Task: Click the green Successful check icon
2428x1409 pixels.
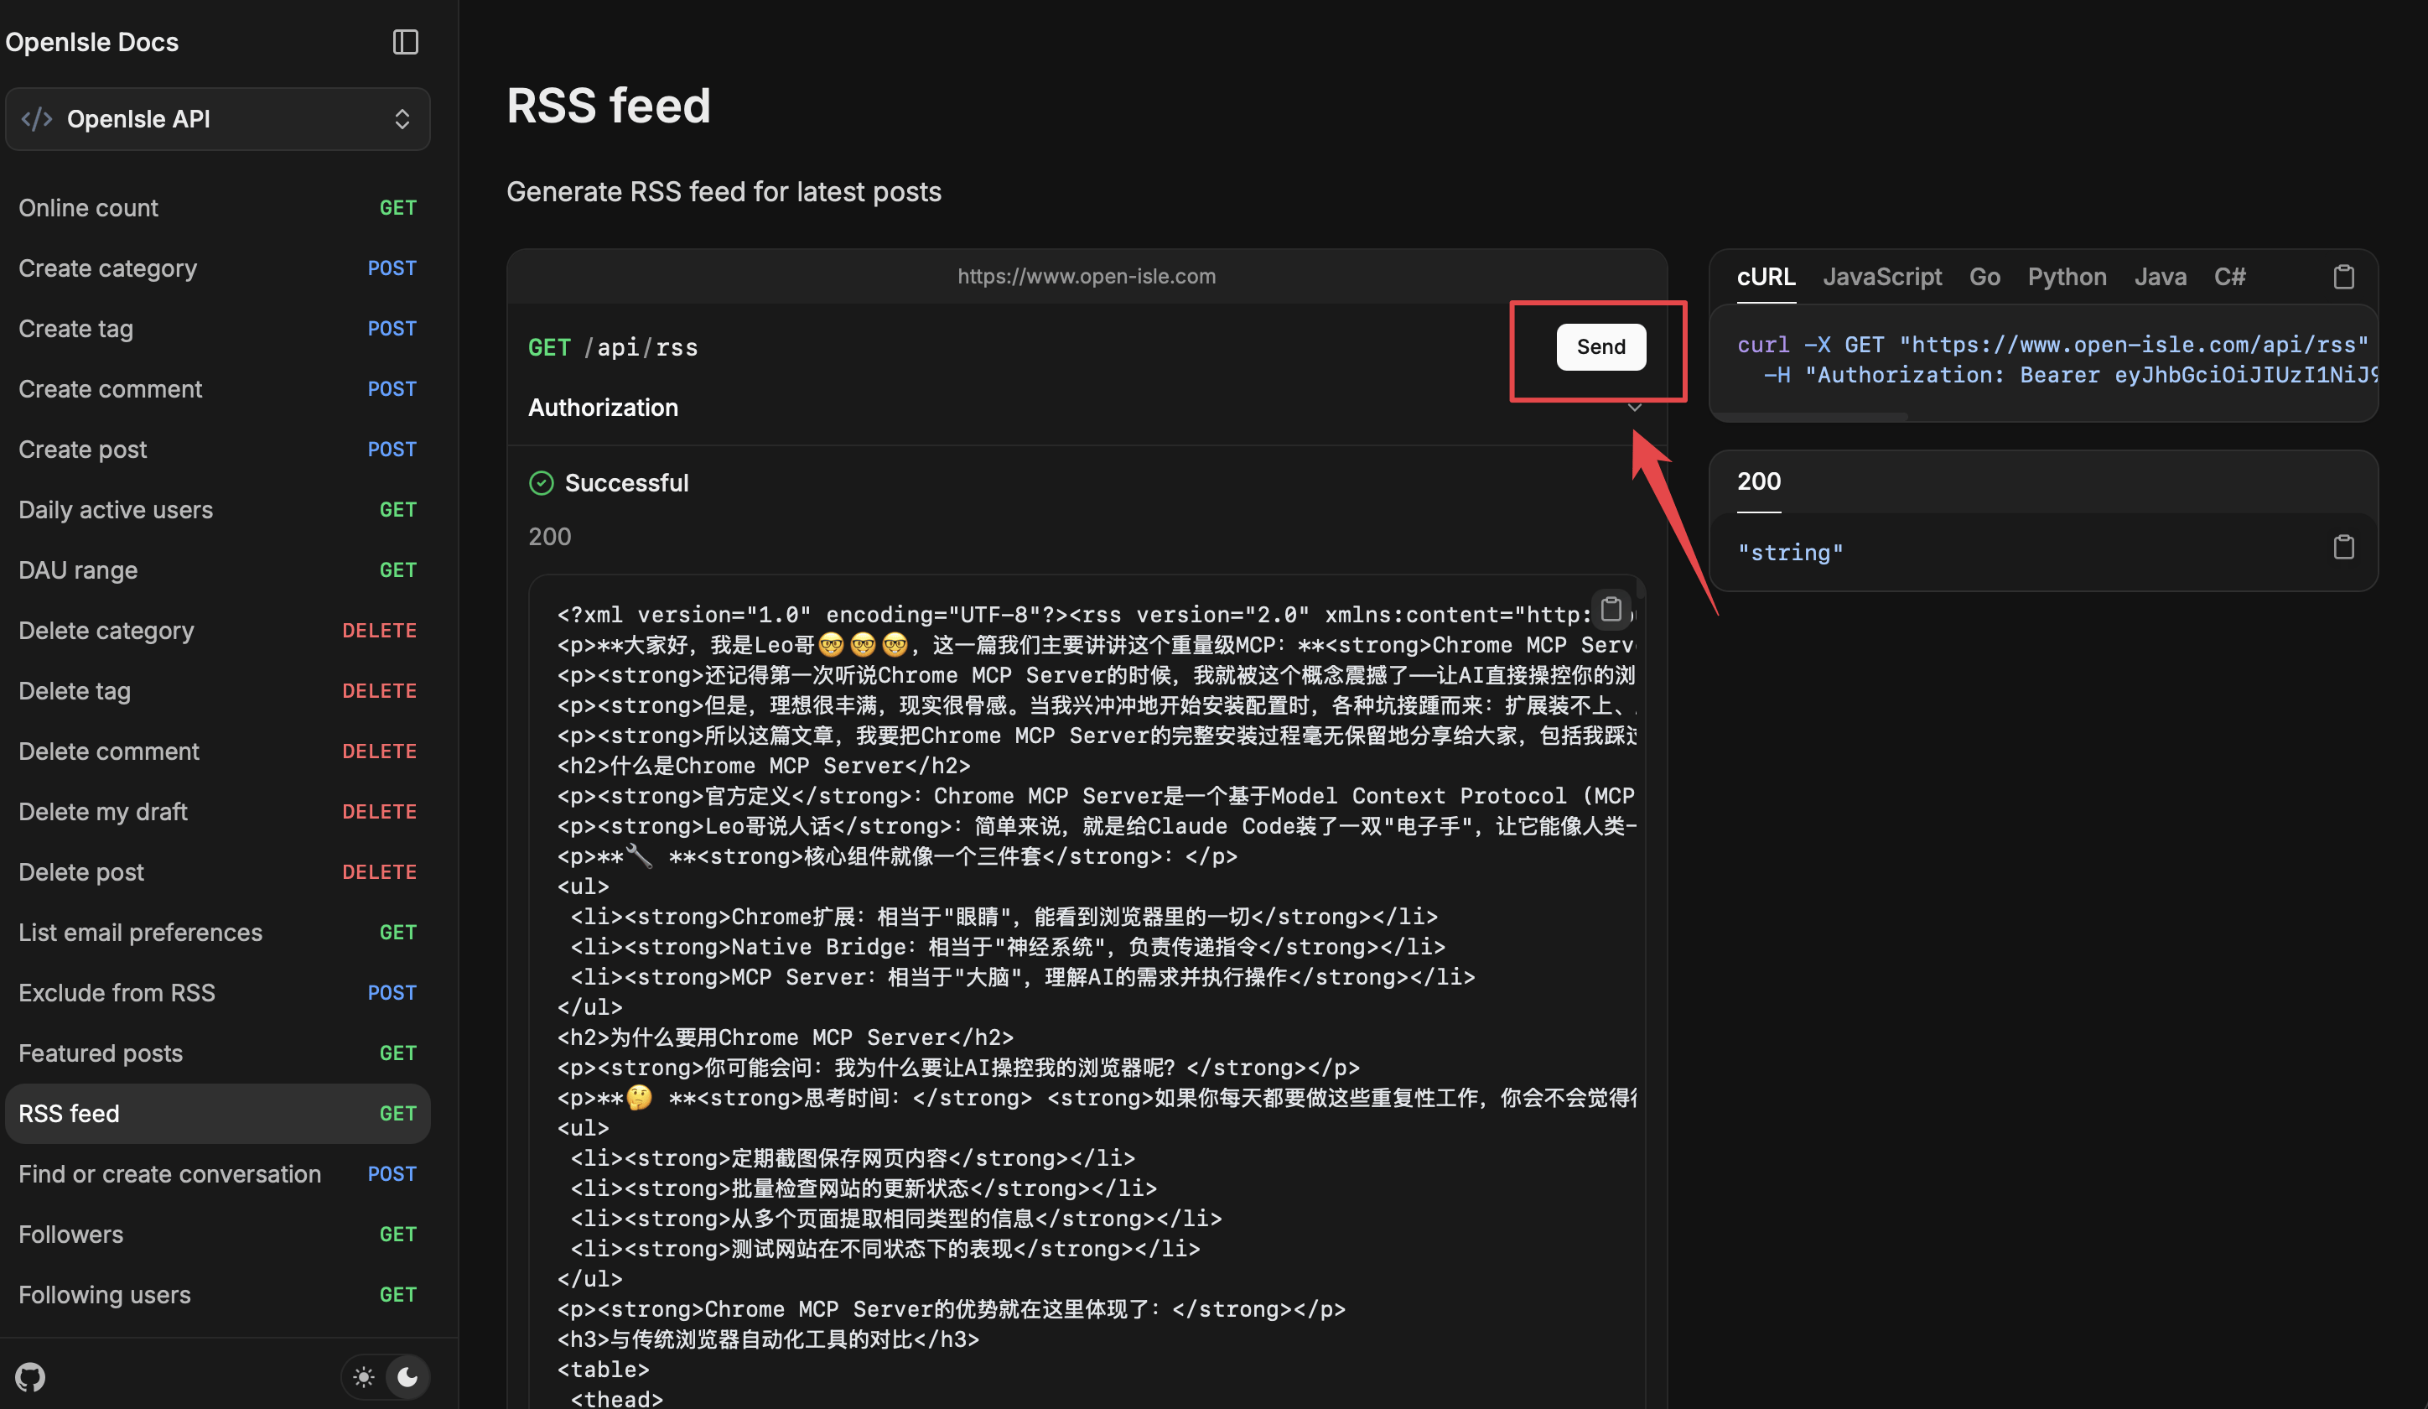Action: tap(542, 483)
